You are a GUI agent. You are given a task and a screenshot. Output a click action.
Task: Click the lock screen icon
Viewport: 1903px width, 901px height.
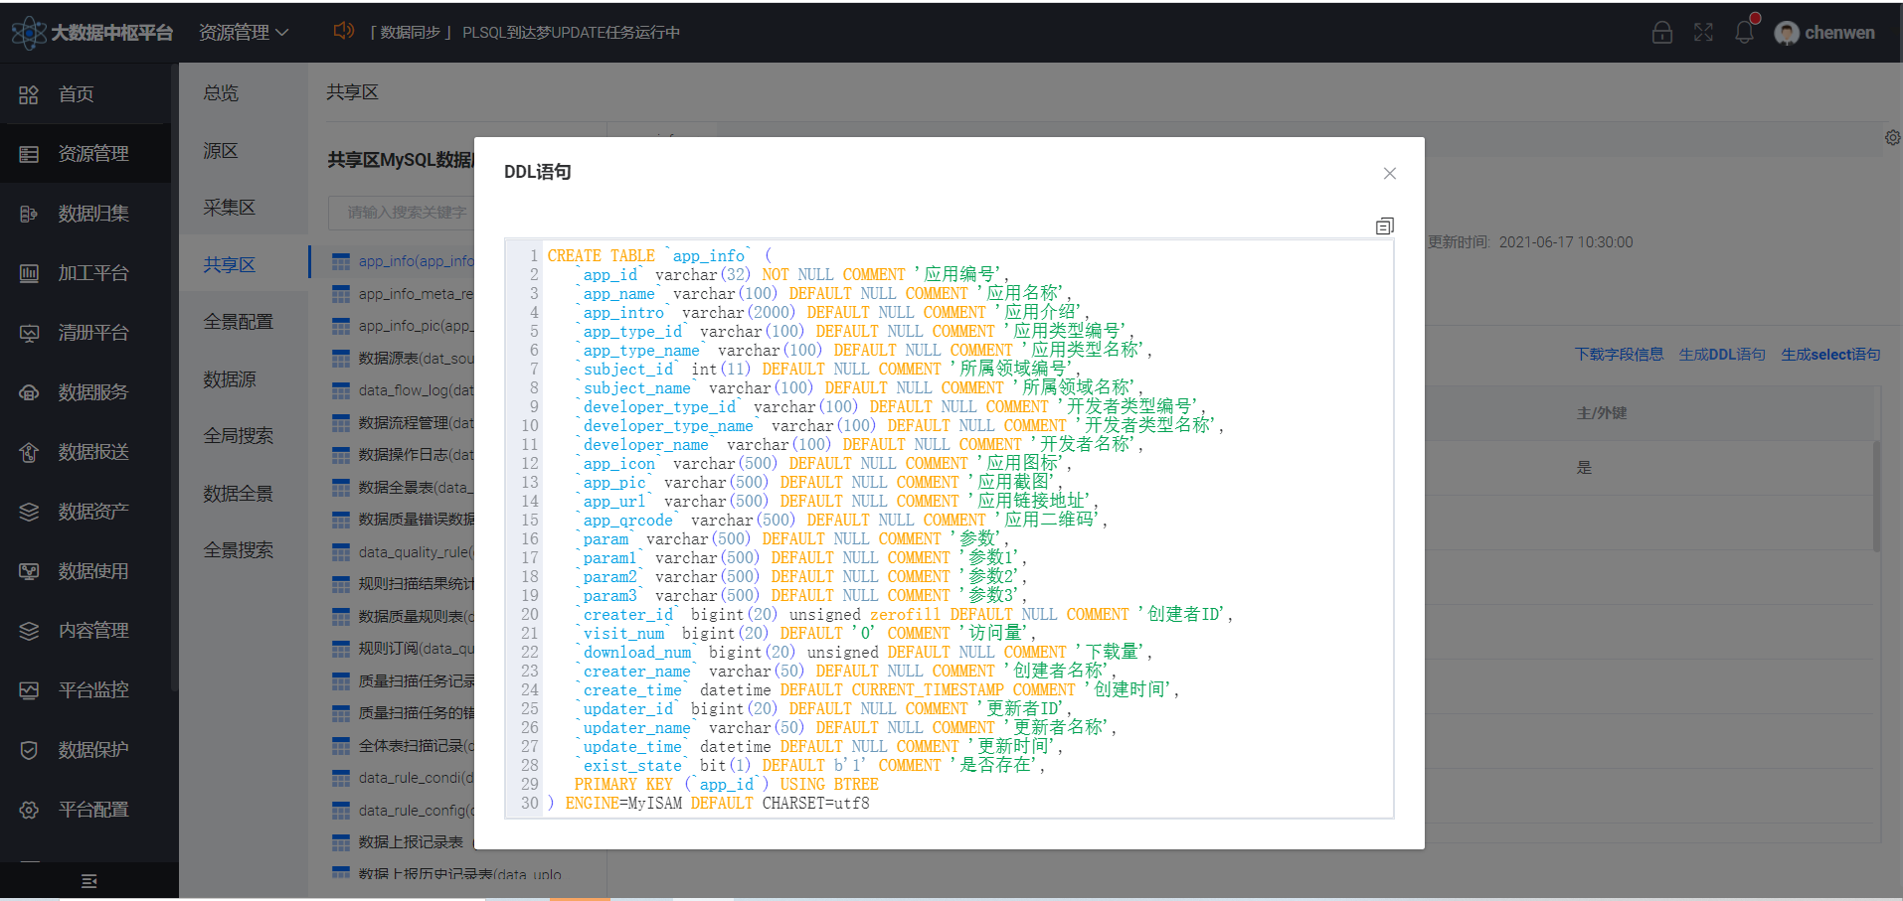pyautogui.click(x=1662, y=32)
